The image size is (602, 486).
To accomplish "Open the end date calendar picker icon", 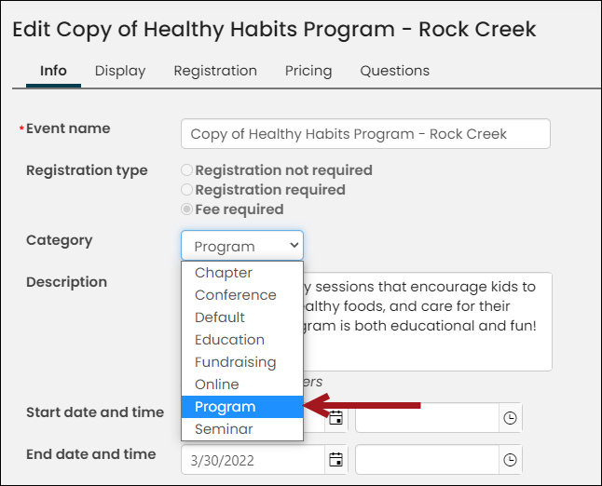I will [335, 460].
